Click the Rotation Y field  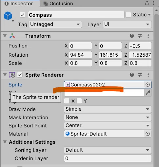click(110, 55)
